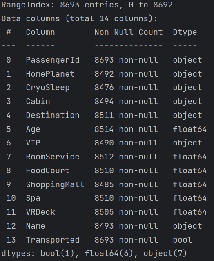The width and height of the screenshot is (214, 261).
Task: Click the ShoppingMall column name
Action: coord(55,185)
